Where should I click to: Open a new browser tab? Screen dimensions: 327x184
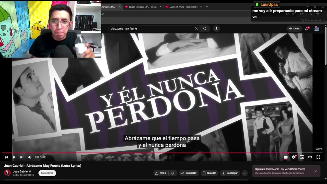[x=207, y=7]
